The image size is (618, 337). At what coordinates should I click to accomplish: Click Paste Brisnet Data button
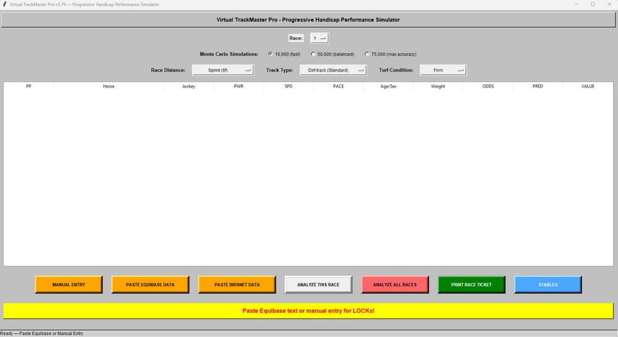coord(237,285)
